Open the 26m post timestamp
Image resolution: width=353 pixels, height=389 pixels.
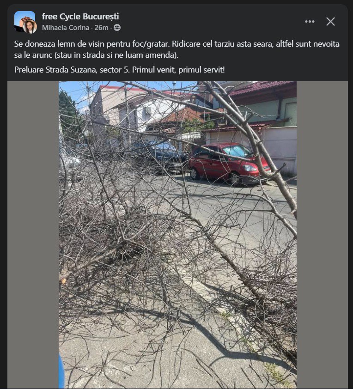102,28
